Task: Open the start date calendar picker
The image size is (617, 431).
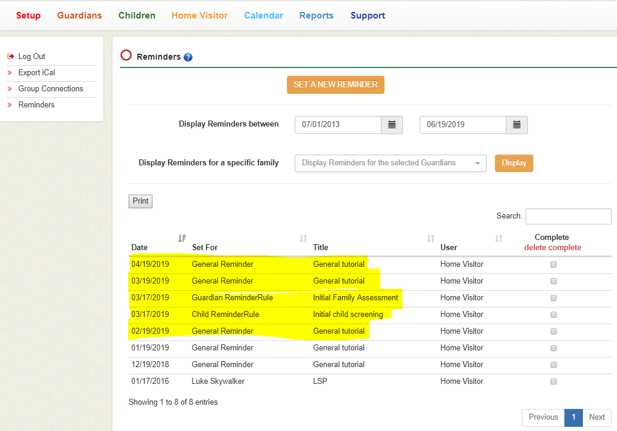Action: pos(392,125)
